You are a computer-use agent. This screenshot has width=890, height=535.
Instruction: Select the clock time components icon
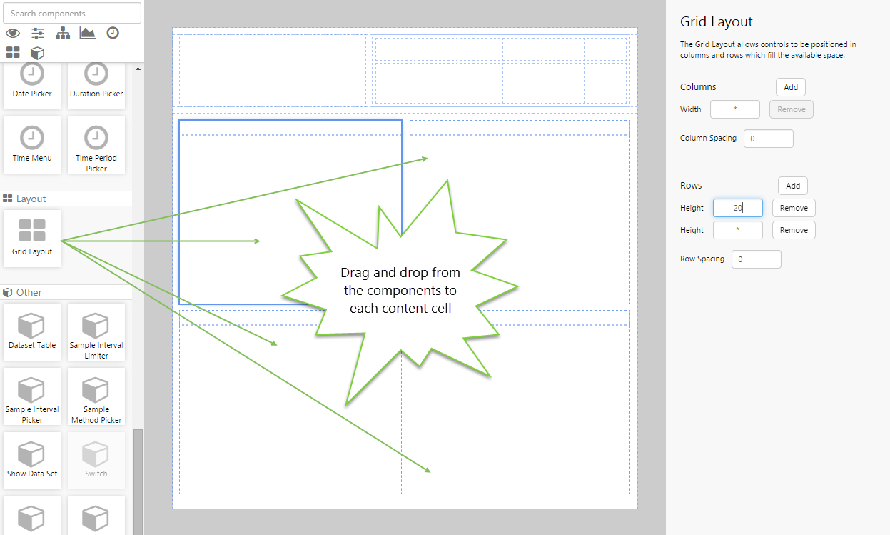112,33
